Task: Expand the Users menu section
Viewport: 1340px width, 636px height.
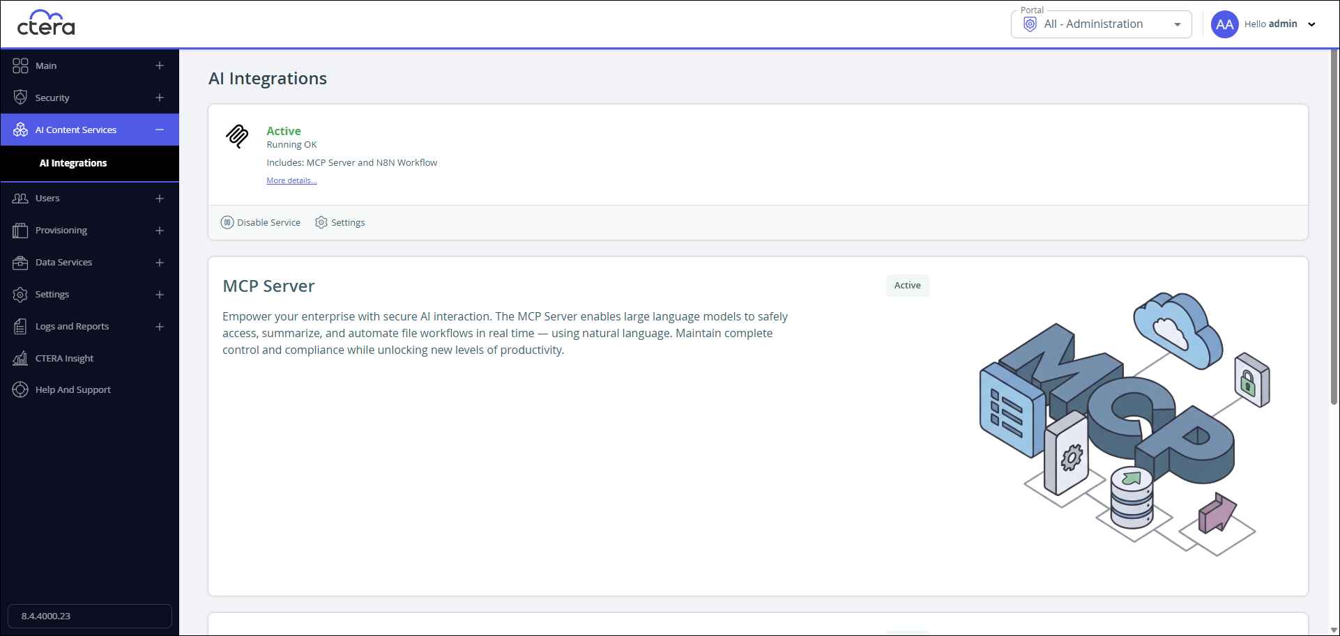Action: click(x=160, y=199)
